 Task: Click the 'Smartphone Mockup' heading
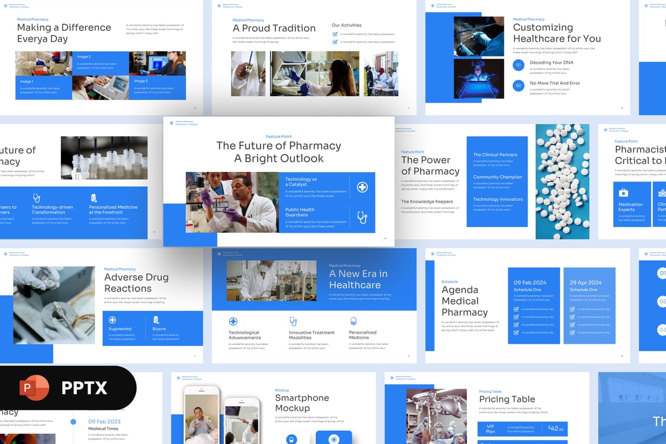click(x=302, y=403)
